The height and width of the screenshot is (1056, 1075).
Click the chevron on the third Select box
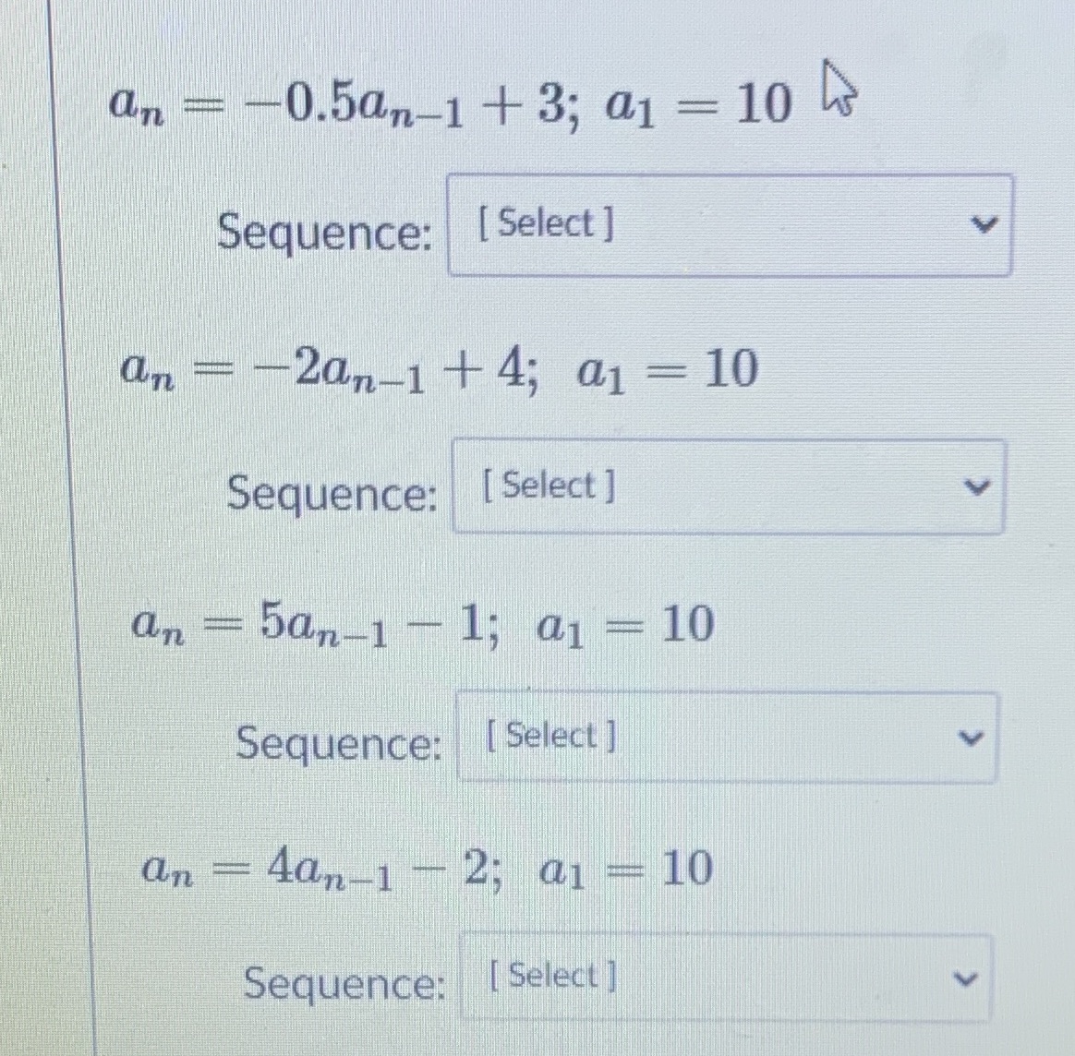pyautogui.click(x=971, y=737)
